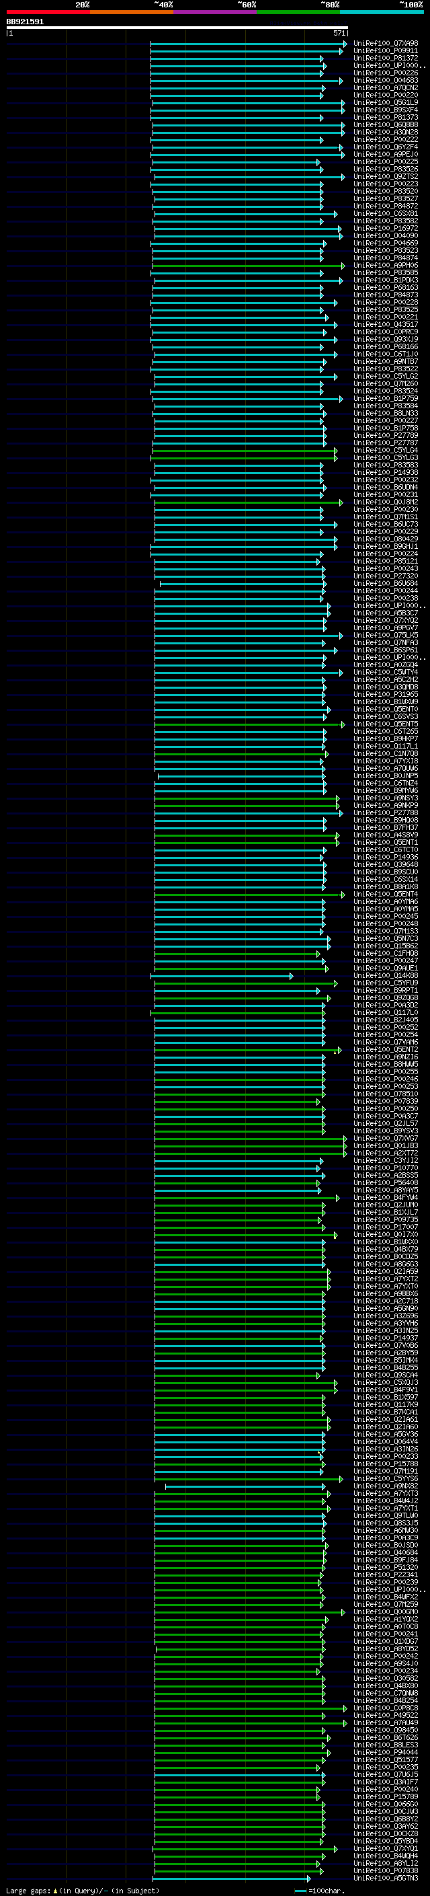Click the UniRef100_Q39648 label
The width and height of the screenshot is (430, 1896).
click(386, 865)
